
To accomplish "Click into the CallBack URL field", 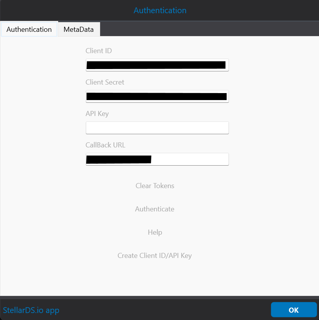I will click(157, 159).
